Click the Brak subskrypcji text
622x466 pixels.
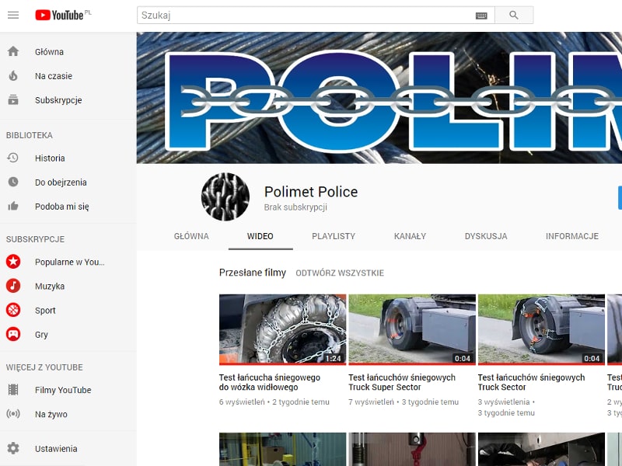(x=295, y=207)
